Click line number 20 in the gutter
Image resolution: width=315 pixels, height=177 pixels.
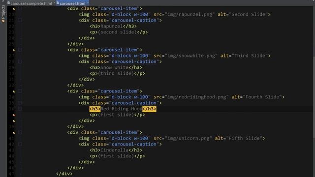tap(11, 14)
